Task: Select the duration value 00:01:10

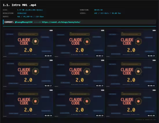Action: (x=98, y=10)
